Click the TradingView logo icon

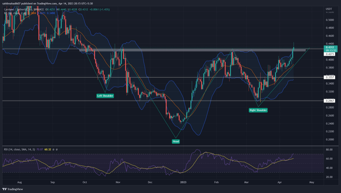4,189
